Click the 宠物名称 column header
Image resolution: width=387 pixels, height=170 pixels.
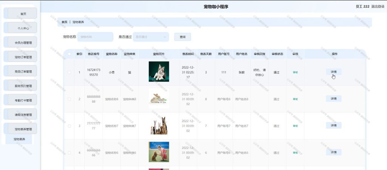point(111,54)
